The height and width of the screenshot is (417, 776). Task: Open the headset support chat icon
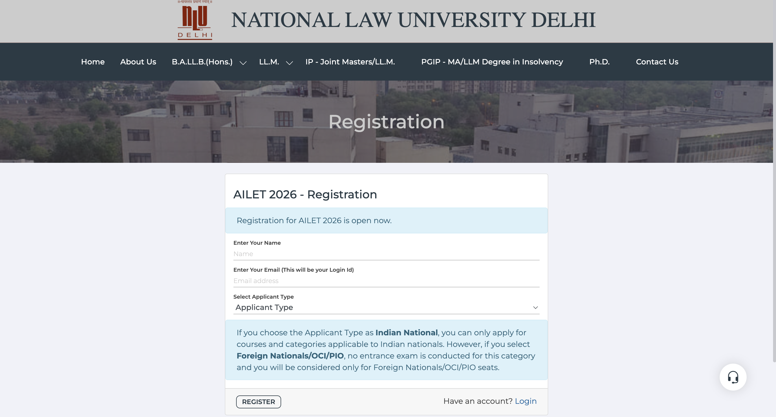pyautogui.click(x=733, y=377)
